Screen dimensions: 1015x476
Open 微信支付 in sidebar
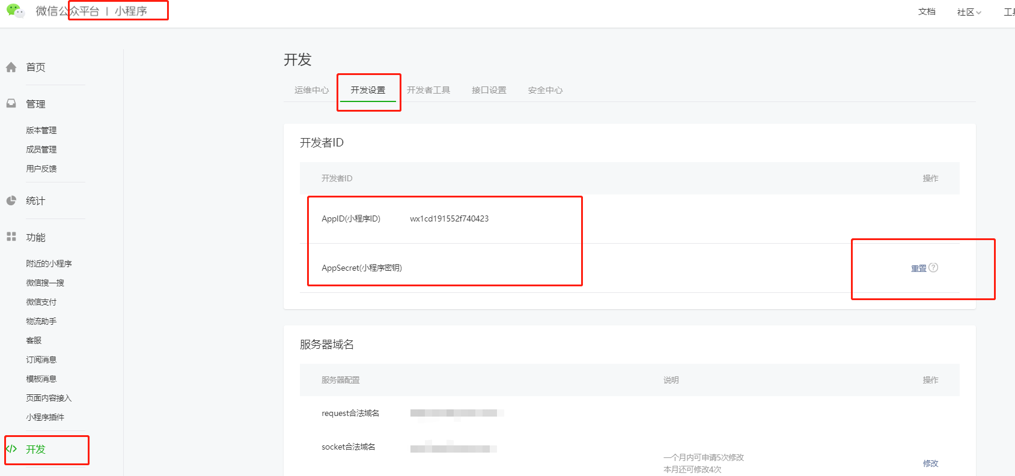point(41,302)
